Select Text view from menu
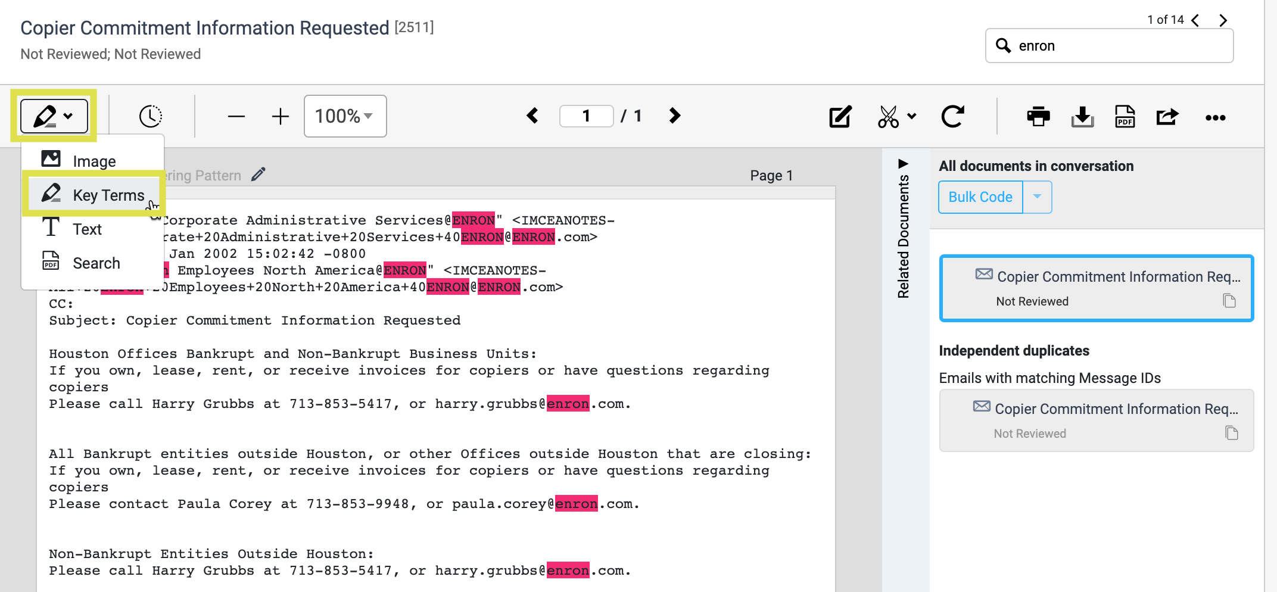The width and height of the screenshot is (1277, 592). click(92, 229)
